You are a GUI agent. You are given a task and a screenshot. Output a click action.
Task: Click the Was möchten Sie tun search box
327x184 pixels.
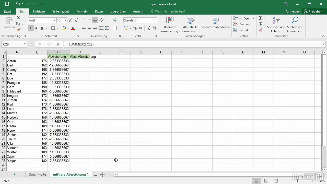coord(168,11)
